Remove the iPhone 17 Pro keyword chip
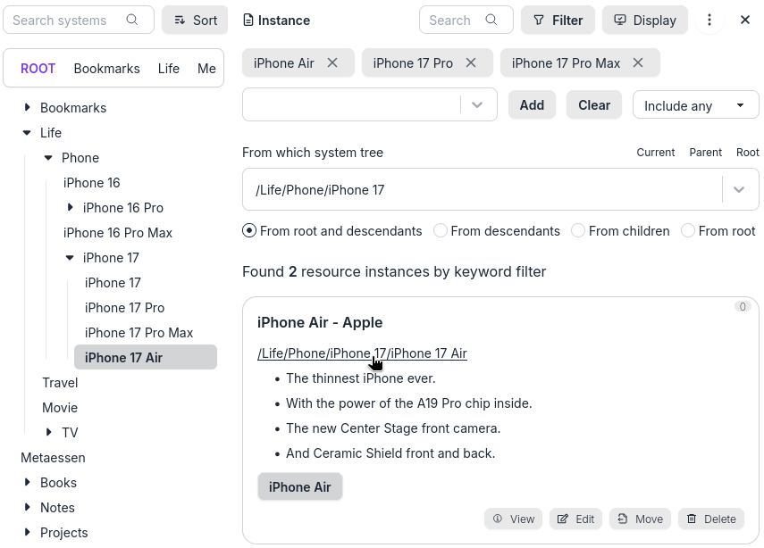 coord(471,62)
